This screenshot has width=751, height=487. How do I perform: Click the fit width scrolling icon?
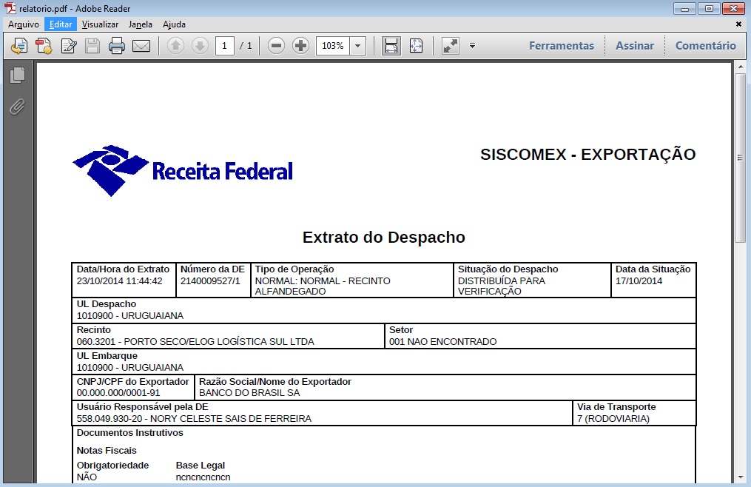click(x=391, y=46)
